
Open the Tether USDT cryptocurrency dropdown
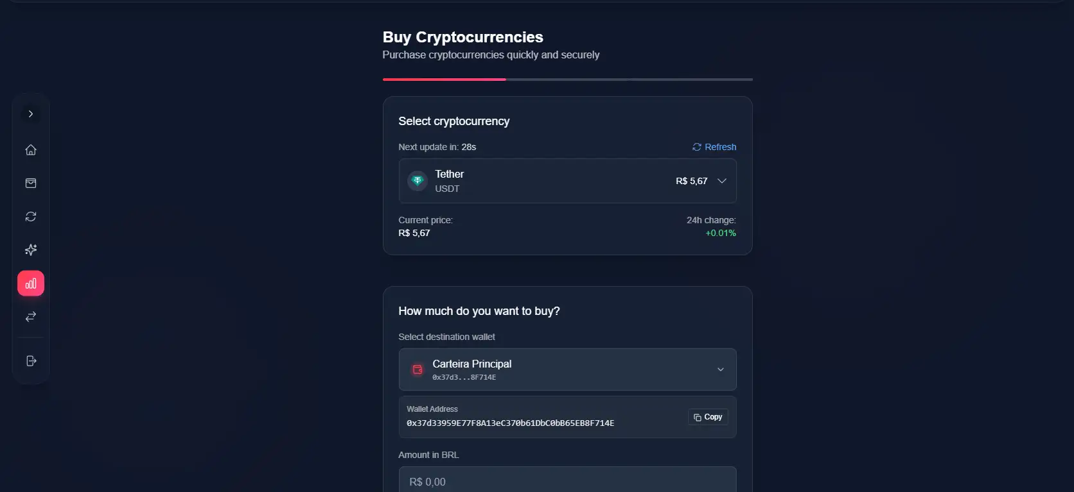click(x=567, y=181)
